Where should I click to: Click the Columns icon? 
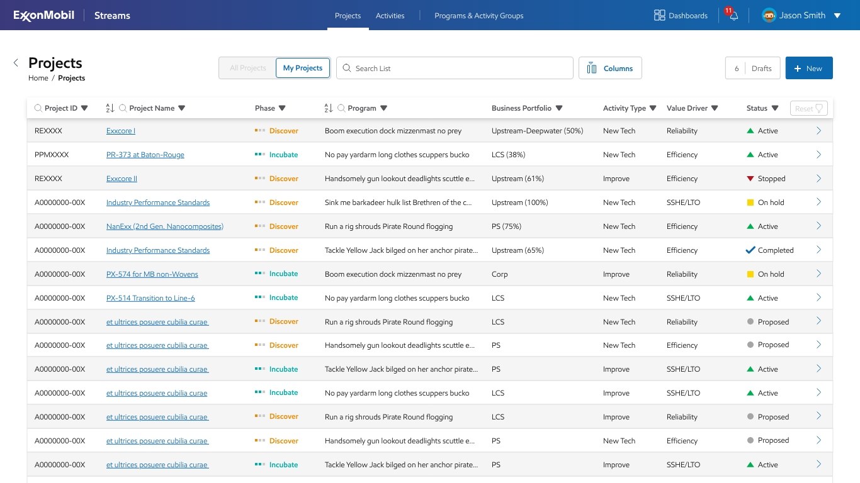click(592, 69)
